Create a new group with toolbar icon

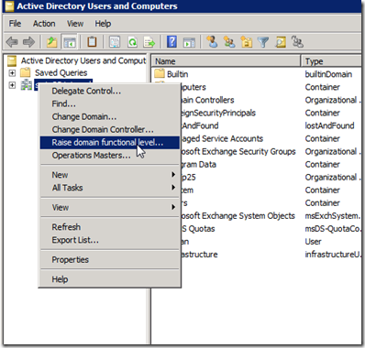pos(229,42)
